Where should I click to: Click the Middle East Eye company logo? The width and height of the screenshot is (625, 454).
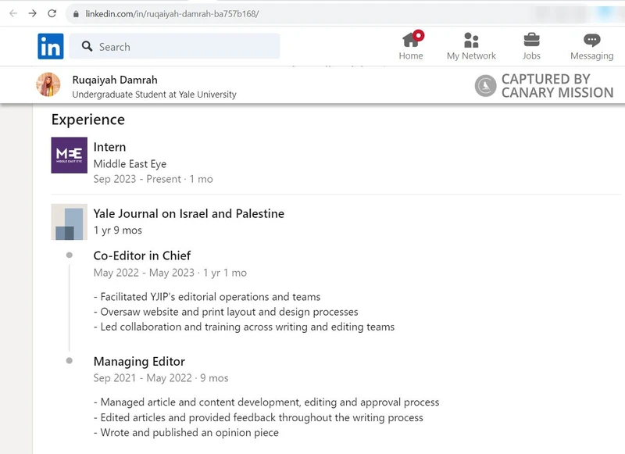pyautogui.click(x=70, y=155)
